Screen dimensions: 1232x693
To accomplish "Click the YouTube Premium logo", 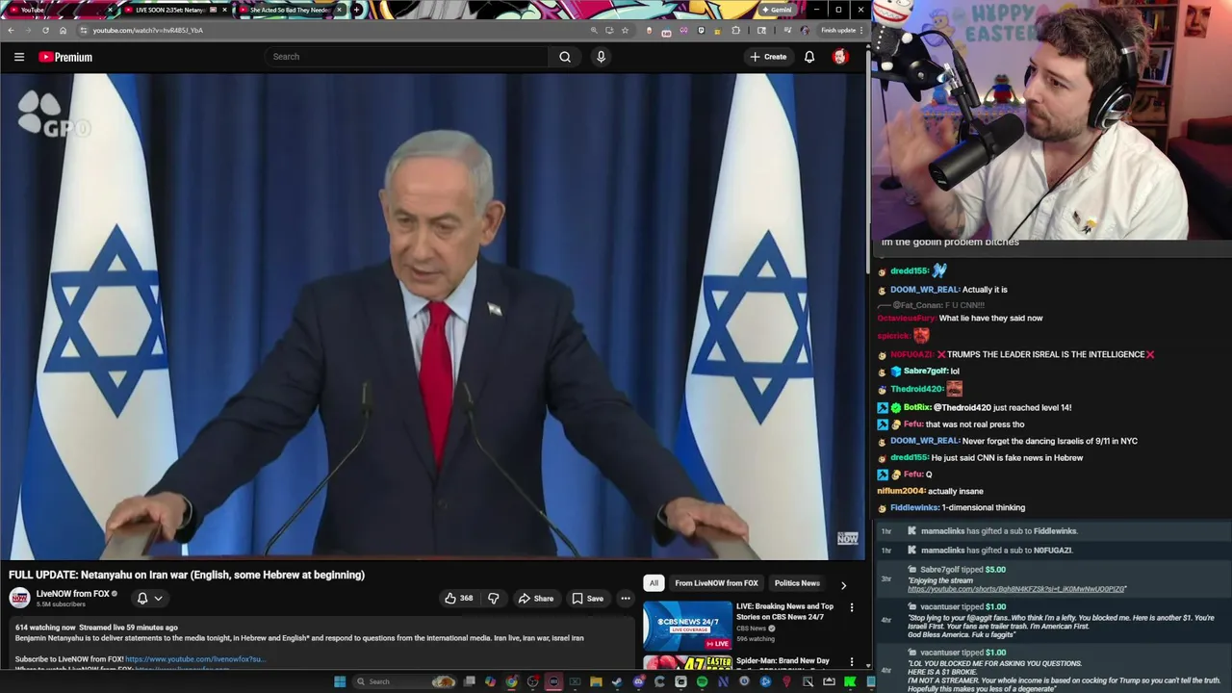I will pos(65,57).
